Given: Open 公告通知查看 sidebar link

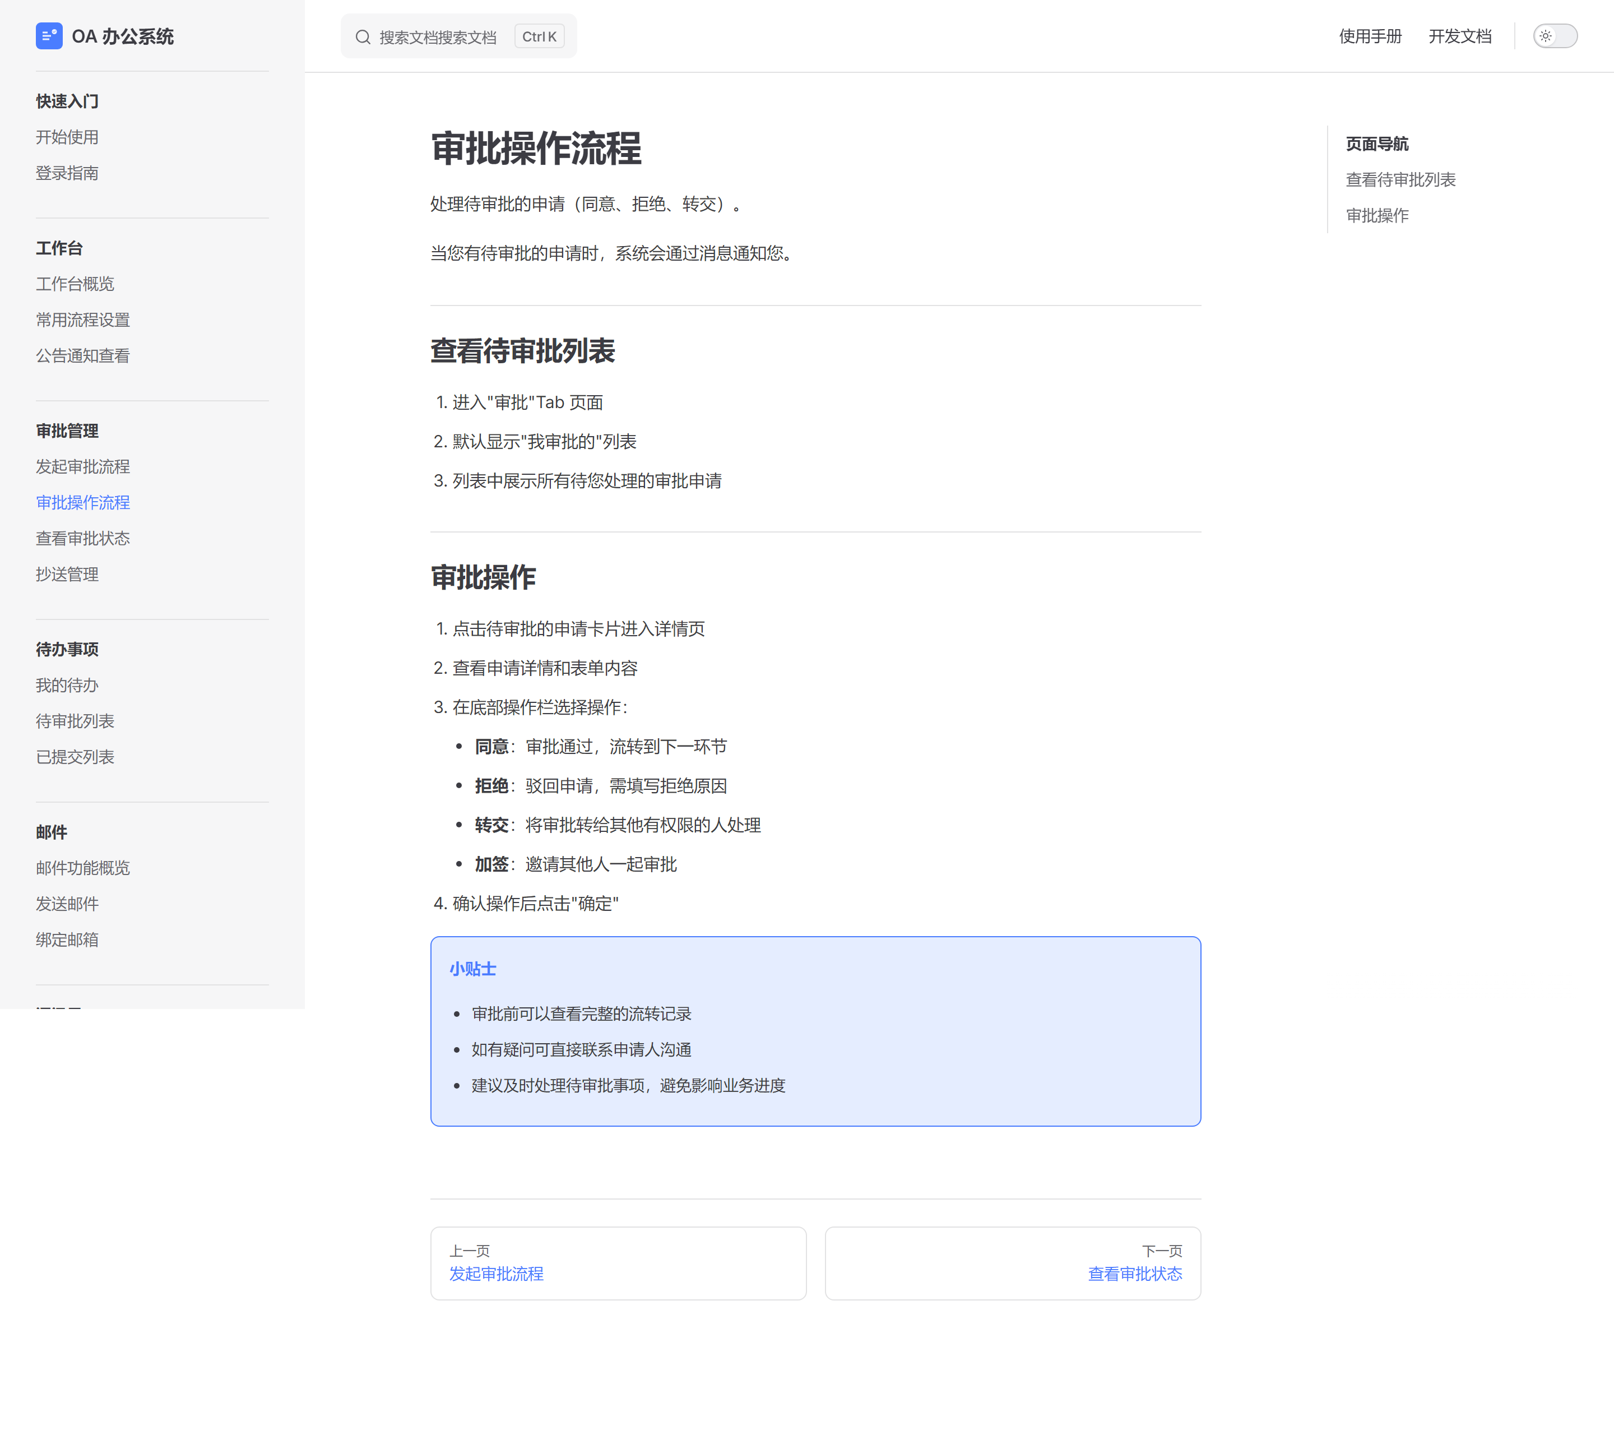Looking at the screenshot, I should tap(82, 355).
